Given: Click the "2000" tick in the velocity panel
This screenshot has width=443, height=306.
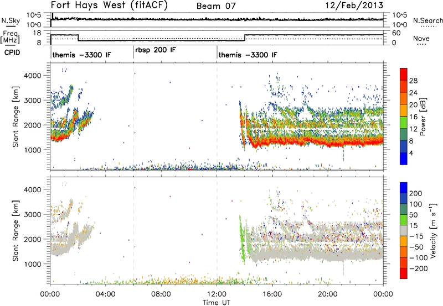Looking at the screenshot, I should click(32, 239).
